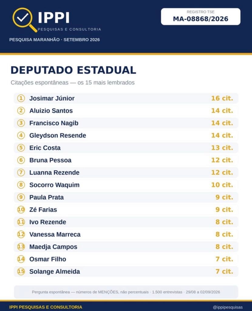Click the number 10 rank badge

(x=21, y=210)
